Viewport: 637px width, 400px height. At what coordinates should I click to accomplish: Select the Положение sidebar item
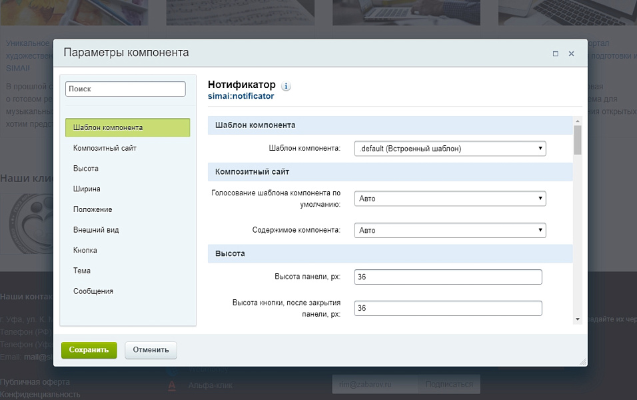(93, 209)
